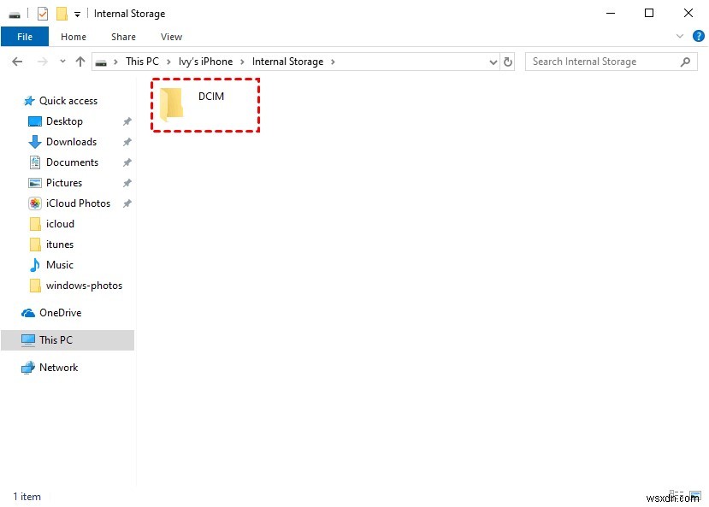The image size is (709, 507).
Task: Select Network in the sidebar
Action: [57, 367]
